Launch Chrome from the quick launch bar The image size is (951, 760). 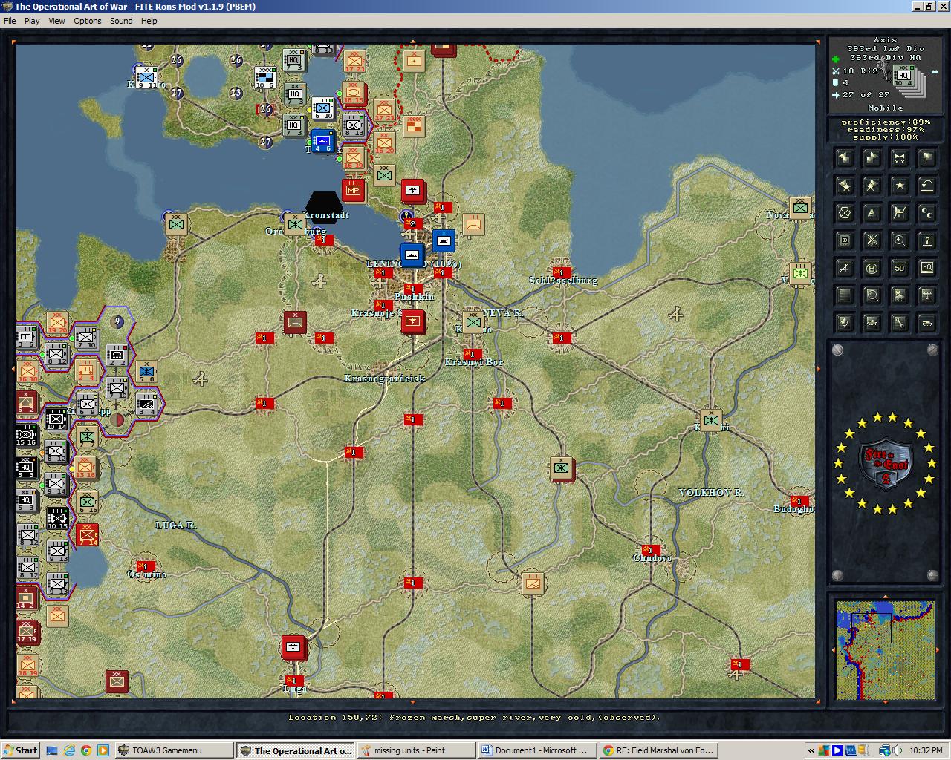(86, 750)
